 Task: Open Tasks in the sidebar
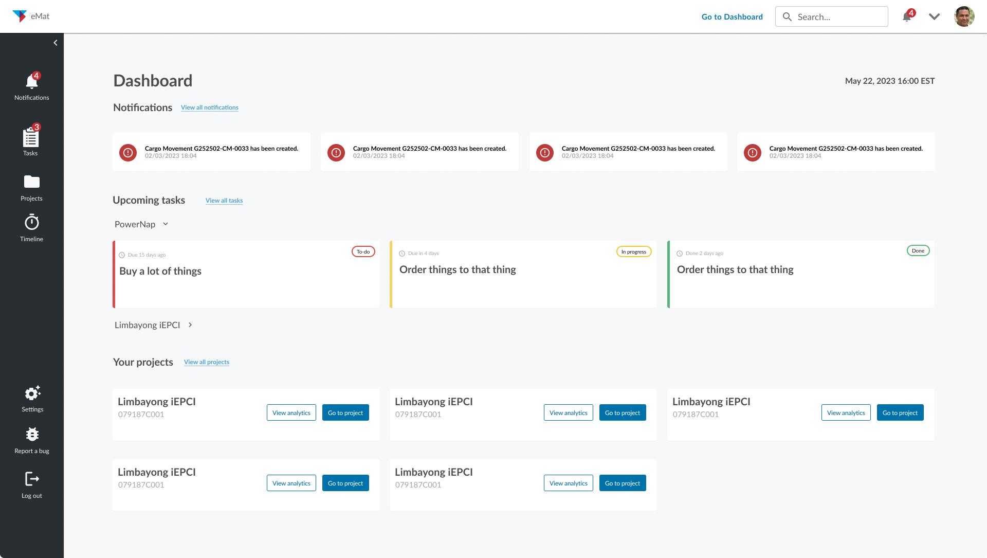31,140
